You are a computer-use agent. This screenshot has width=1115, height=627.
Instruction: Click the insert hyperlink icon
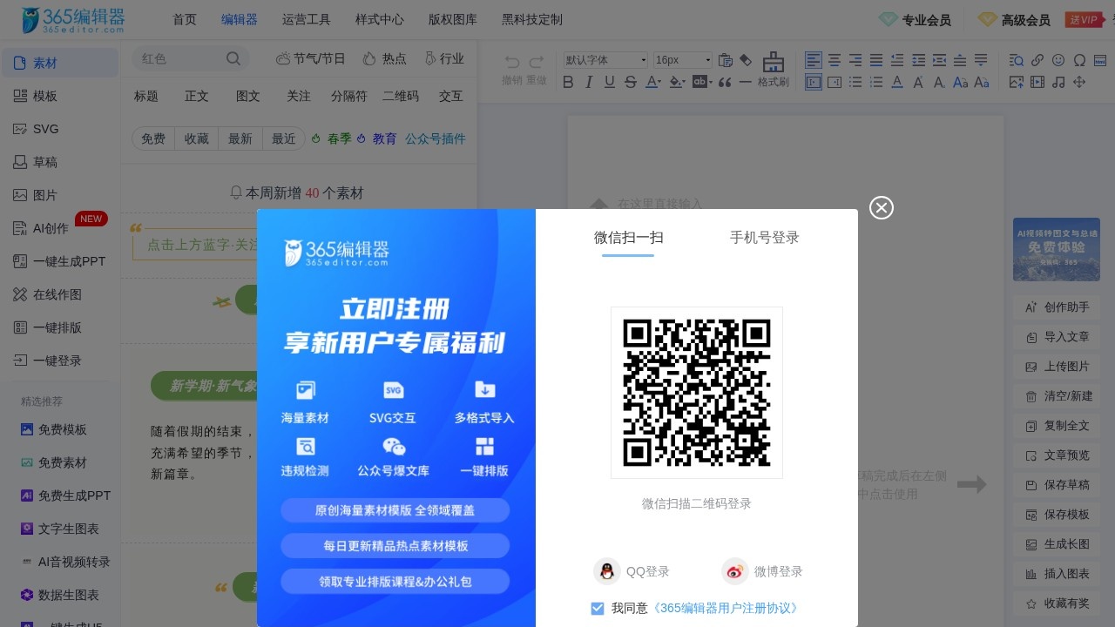(1037, 60)
